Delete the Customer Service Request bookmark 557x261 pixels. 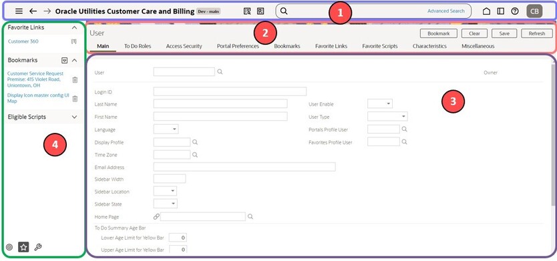[x=75, y=80]
